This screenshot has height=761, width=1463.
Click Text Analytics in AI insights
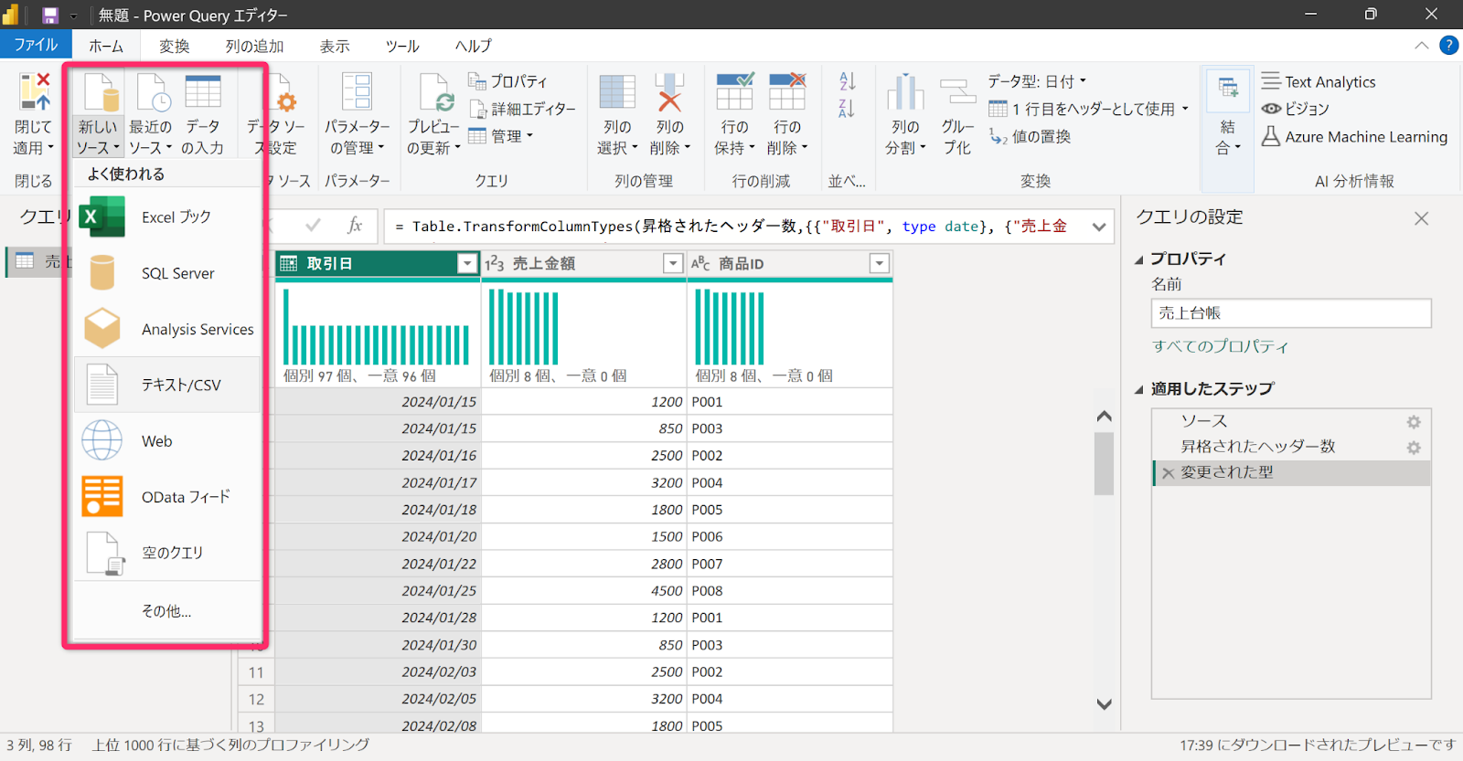click(x=1319, y=81)
